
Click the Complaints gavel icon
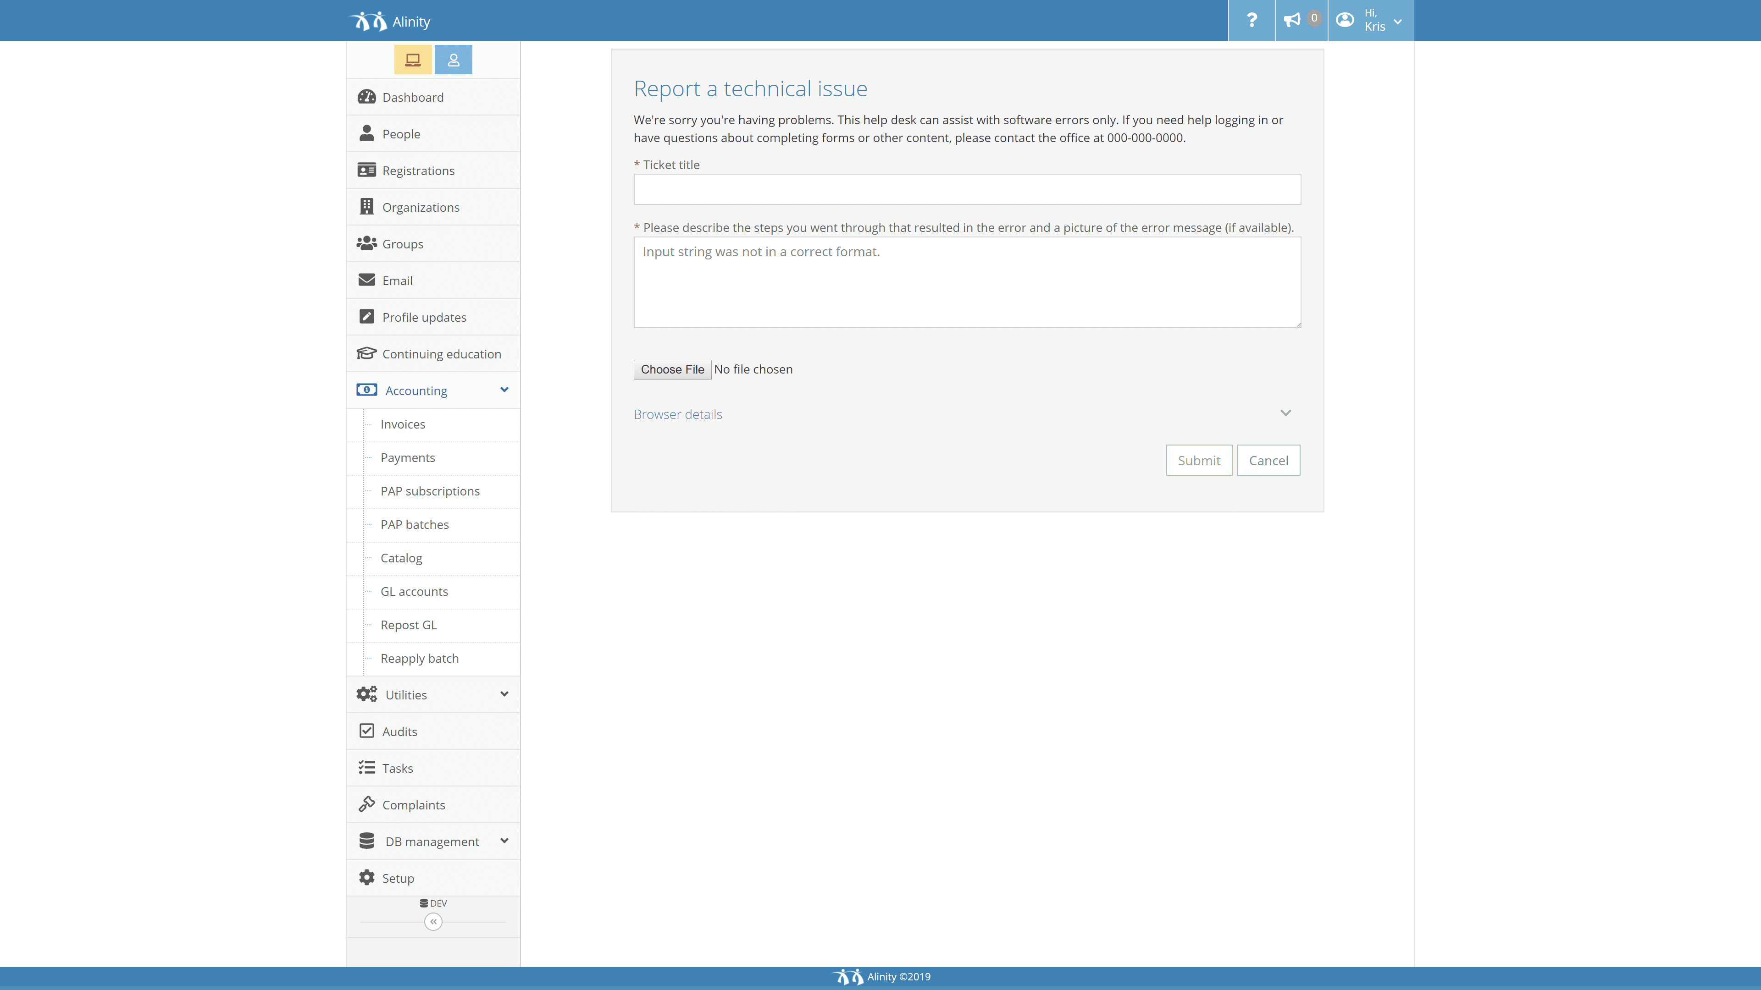[366, 804]
